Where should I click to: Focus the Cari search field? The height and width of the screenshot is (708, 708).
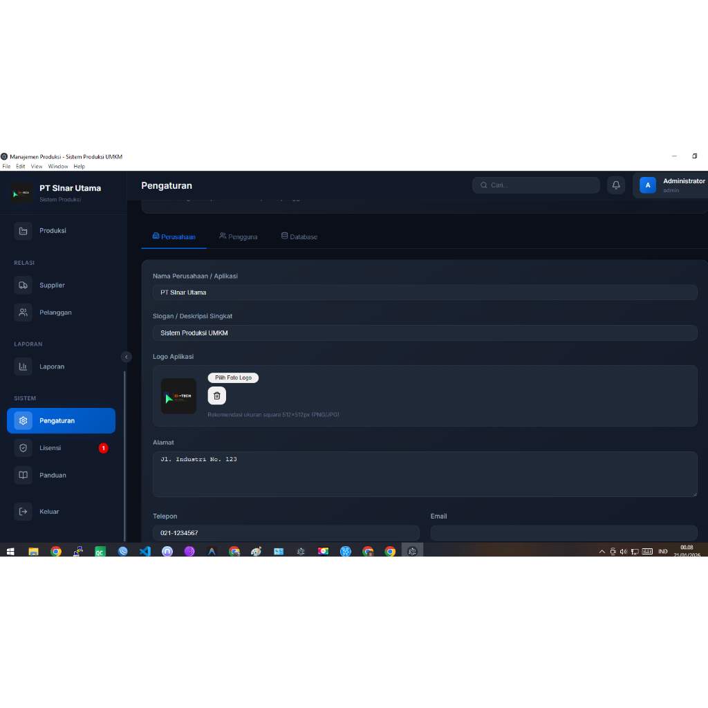click(x=536, y=185)
